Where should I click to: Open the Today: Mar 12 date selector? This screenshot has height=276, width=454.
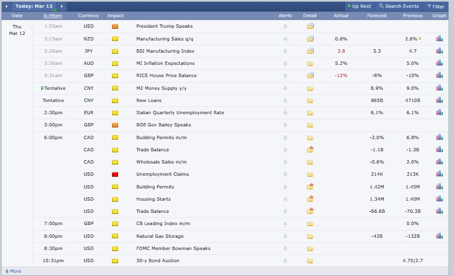[x=34, y=6]
